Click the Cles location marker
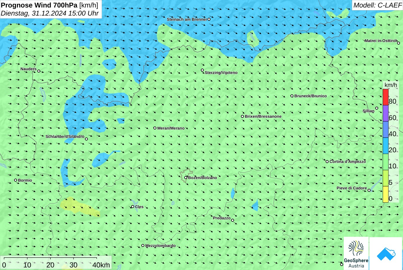This screenshot has height=270, width=403. point(133,207)
